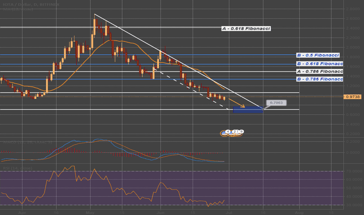The height and width of the screenshot is (215, 364).
Task: Click the 'A - 0.618 Fibonacci' label
Action: click(x=246, y=29)
